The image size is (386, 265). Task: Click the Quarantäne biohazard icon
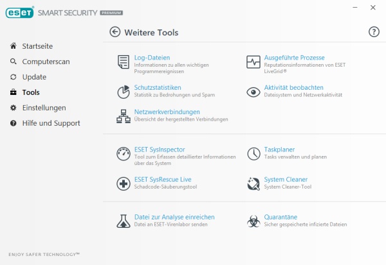[253, 221]
